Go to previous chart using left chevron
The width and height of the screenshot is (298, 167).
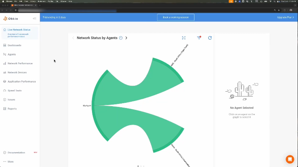click(73, 38)
